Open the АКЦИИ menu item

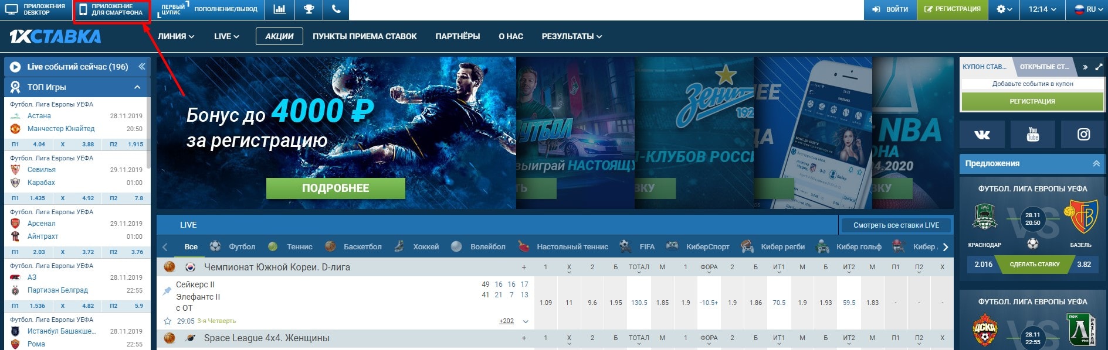[x=279, y=36]
